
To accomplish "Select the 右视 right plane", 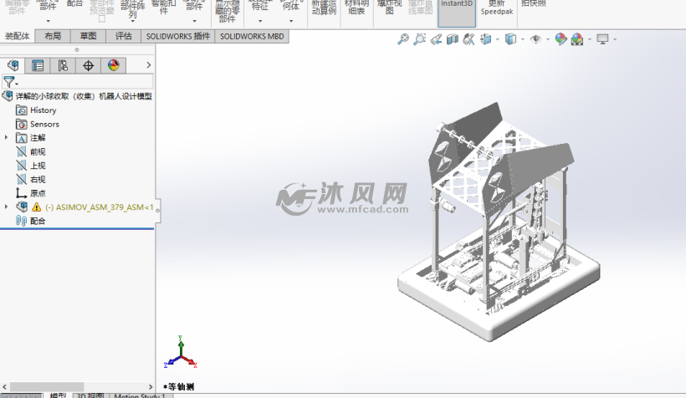I will click(x=38, y=180).
